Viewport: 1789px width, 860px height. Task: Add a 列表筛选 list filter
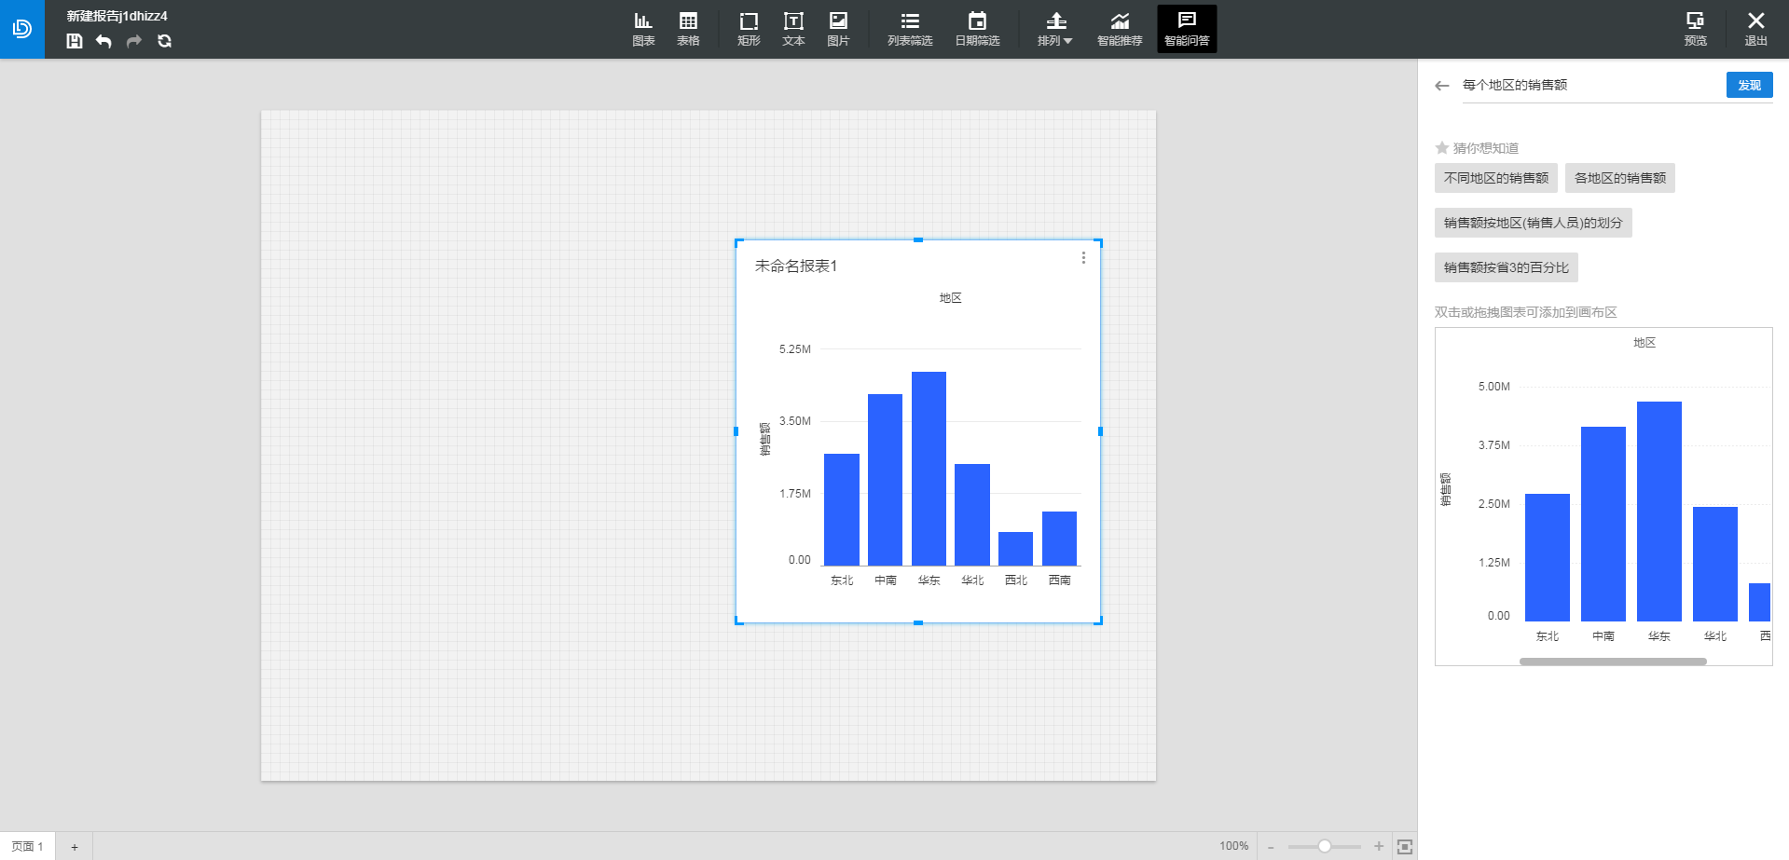click(x=910, y=29)
